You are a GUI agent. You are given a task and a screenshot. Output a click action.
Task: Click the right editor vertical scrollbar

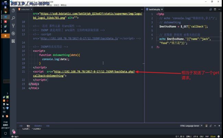click(x=221, y=54)
